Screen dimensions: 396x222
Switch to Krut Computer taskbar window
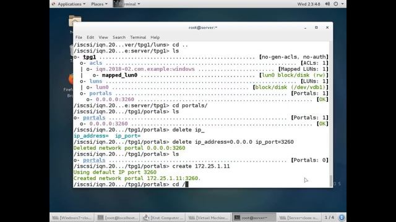163,218
